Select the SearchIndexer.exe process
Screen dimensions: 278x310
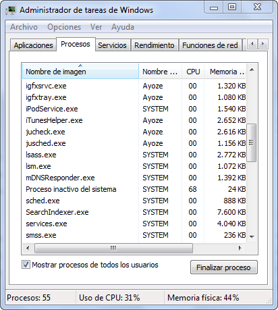[134, 212]
